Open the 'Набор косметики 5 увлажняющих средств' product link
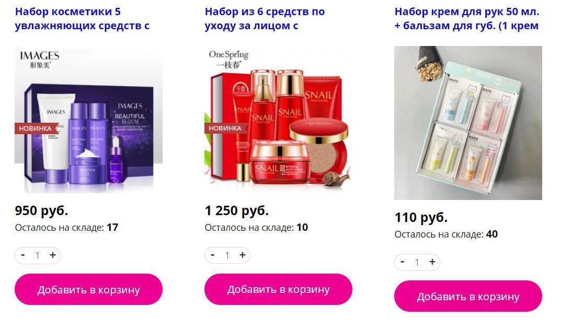 click(82, 19)
